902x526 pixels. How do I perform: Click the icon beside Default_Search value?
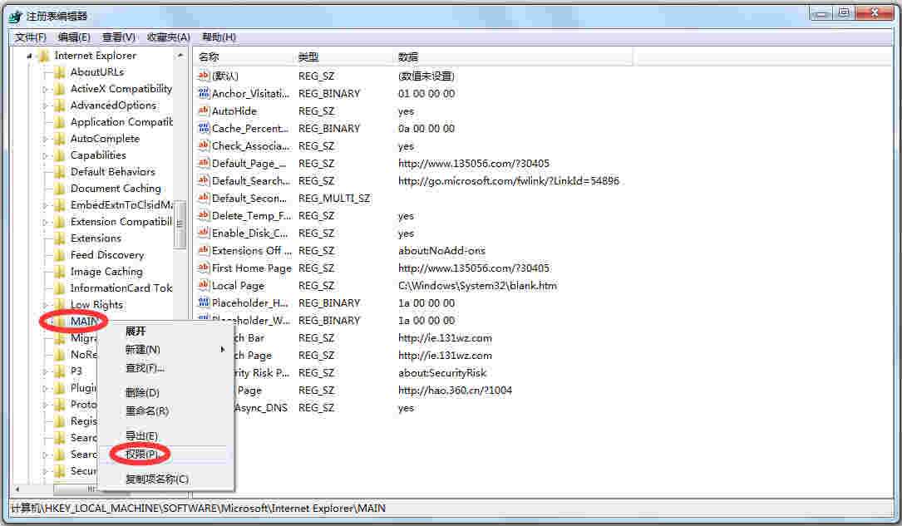[x=203, y=180]
